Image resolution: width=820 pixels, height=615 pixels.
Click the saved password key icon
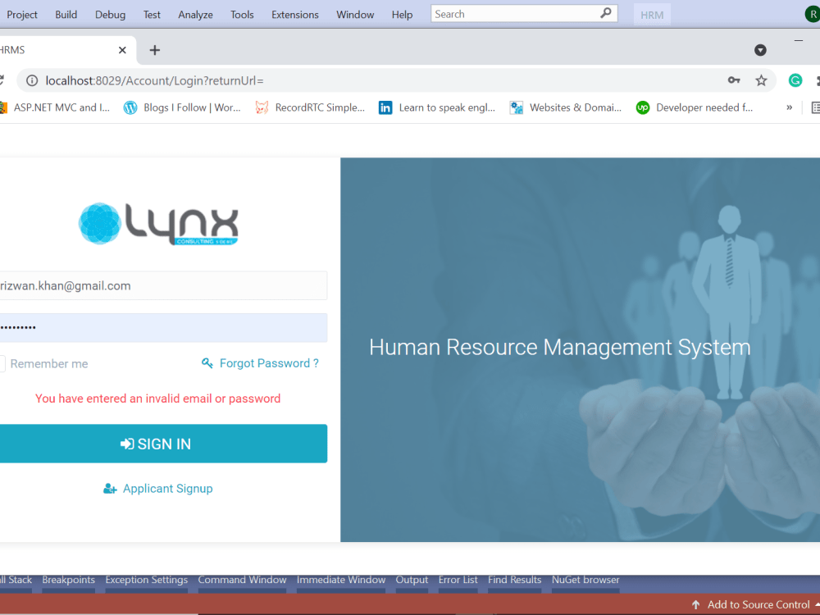pos(734,80)
